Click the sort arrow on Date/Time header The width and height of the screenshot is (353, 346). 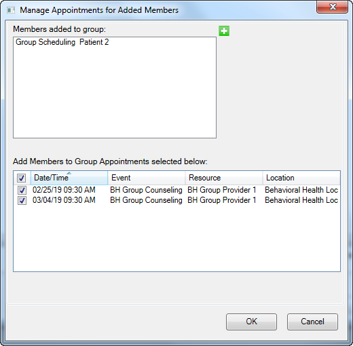(x=69, y=173)
